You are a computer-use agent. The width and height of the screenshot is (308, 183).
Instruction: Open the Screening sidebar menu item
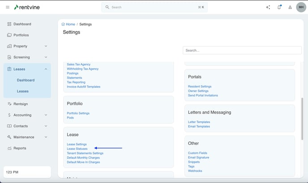(x=21, y=57)
